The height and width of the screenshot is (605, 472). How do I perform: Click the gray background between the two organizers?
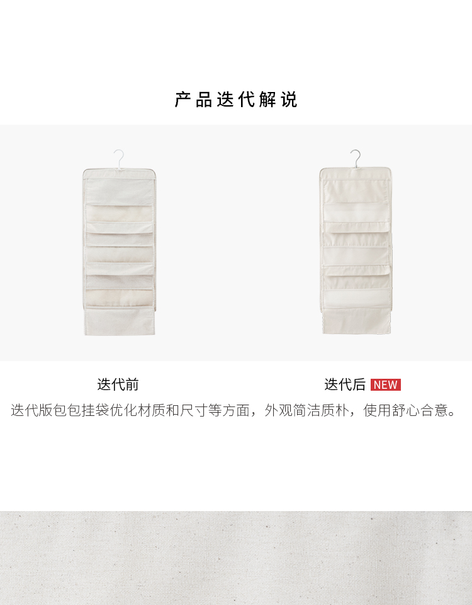(x=237, y=242)
